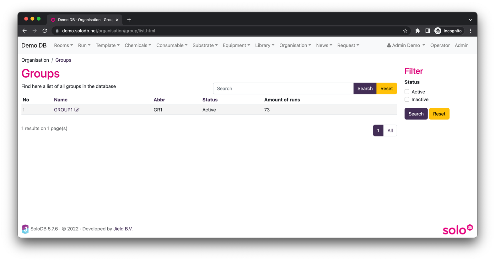Open the Chrome three-dot menu
Screen dimensions: 495x261
coord(470,31)
